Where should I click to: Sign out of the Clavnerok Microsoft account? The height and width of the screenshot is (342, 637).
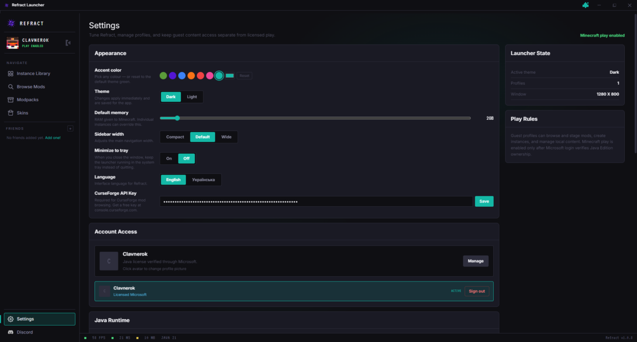[x=477, y=291]
